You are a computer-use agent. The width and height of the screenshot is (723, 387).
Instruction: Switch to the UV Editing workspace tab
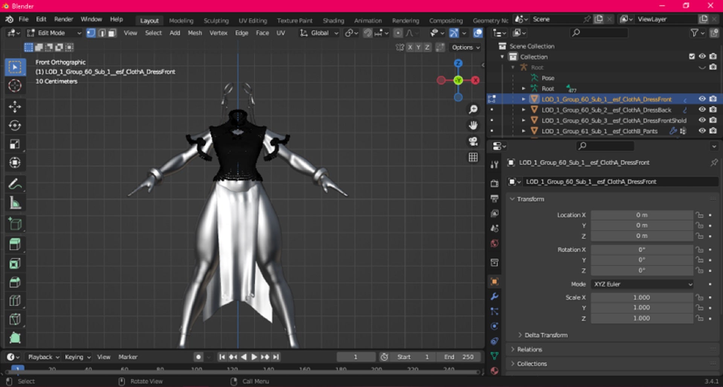coord(253,20)
